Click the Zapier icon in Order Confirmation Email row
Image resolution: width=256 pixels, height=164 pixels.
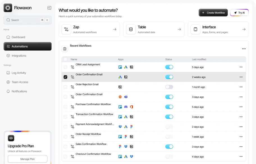coord(120,97)
